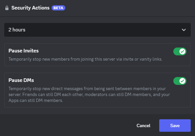Select the '2 hours' text in combo box

tap(17, 30)
